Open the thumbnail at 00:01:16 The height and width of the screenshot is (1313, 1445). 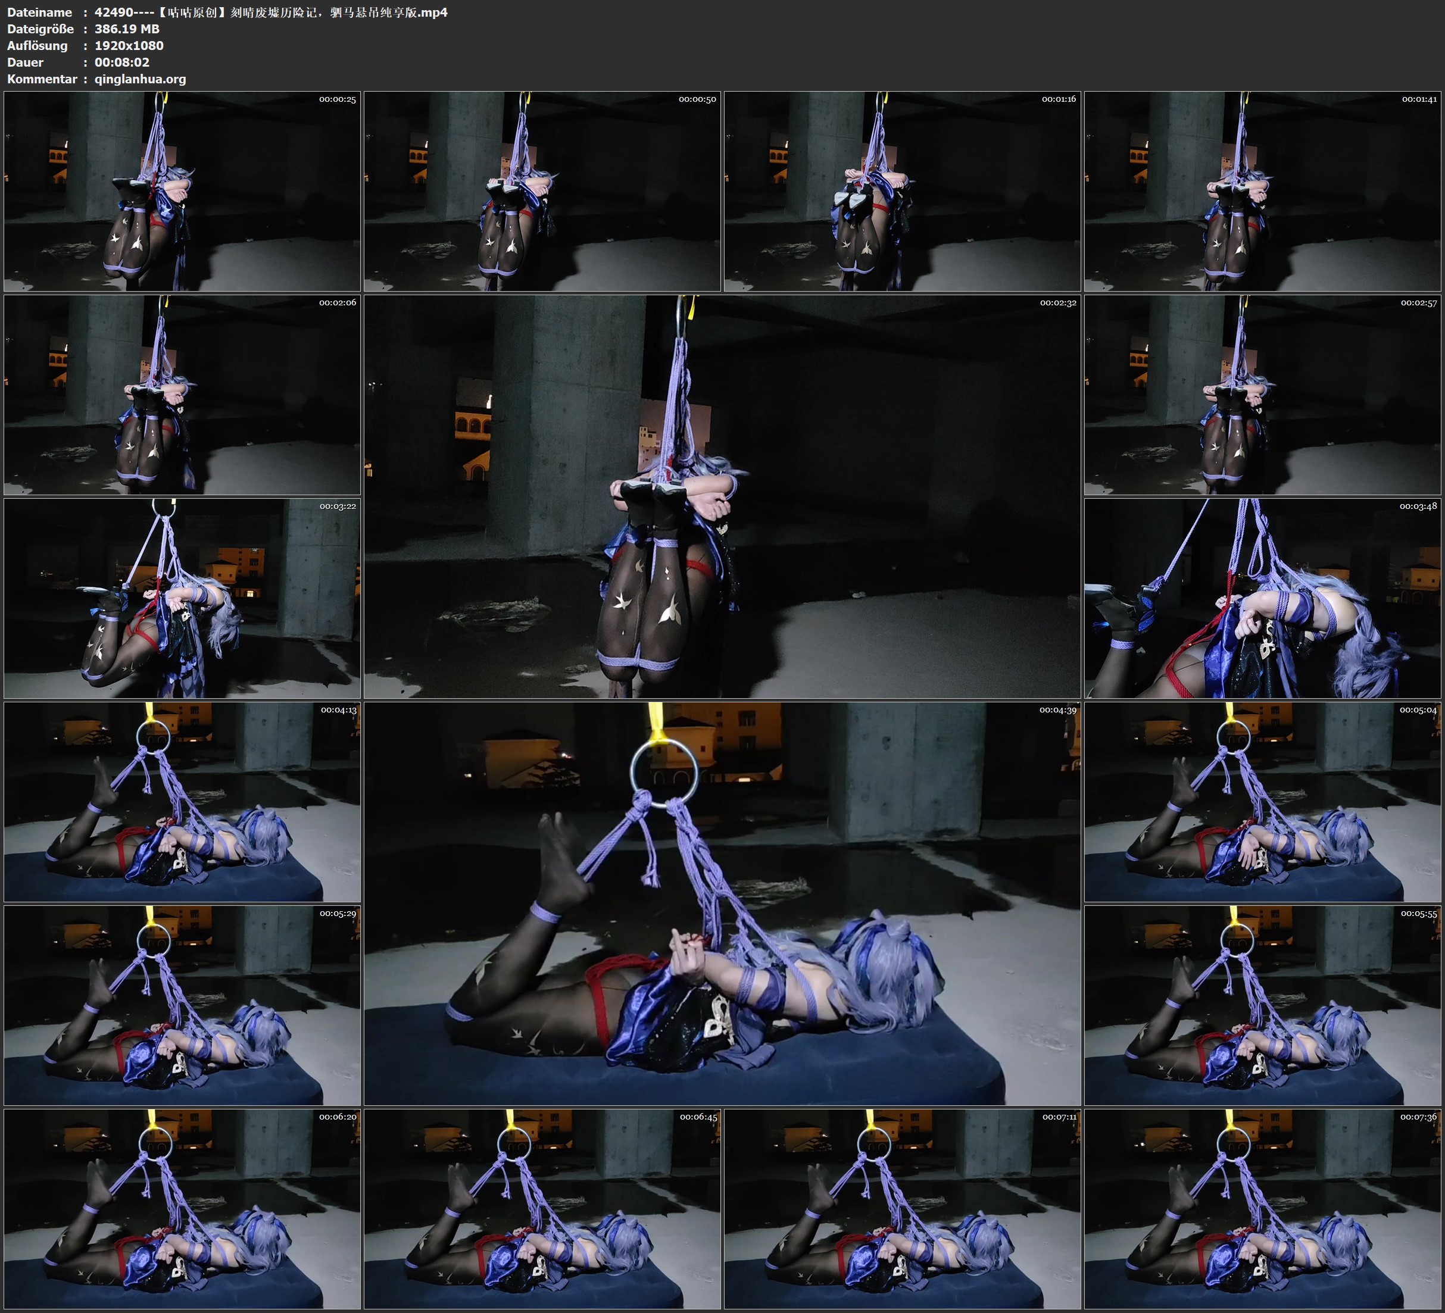tap(901, 192)
